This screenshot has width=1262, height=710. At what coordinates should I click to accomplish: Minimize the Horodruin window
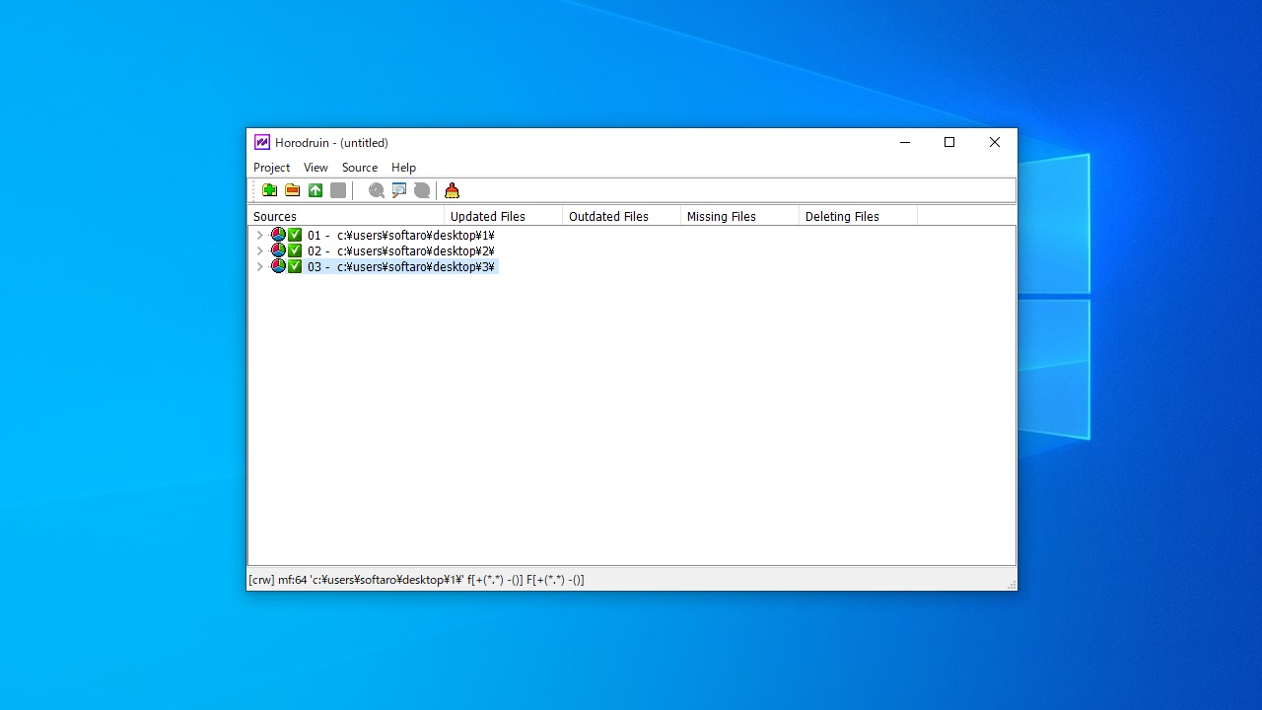[x=904, y=142]
